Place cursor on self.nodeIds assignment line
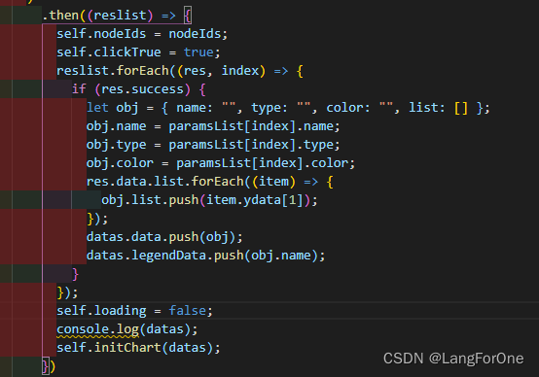 pyautogui.click(x=142, y=34)
